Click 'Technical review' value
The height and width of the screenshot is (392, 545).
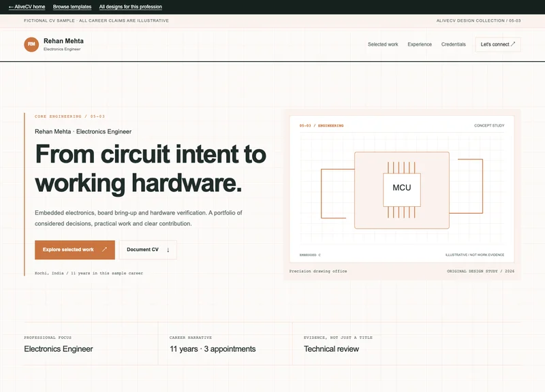[x=331, y=349]
